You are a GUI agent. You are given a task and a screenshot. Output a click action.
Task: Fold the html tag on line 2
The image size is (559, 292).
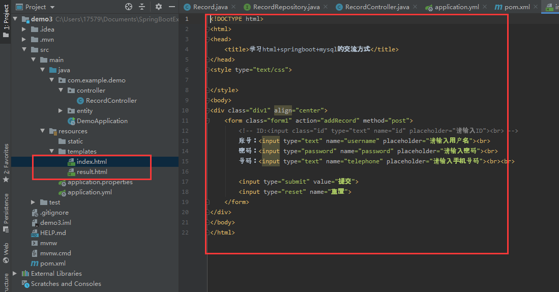click(208, 29)
